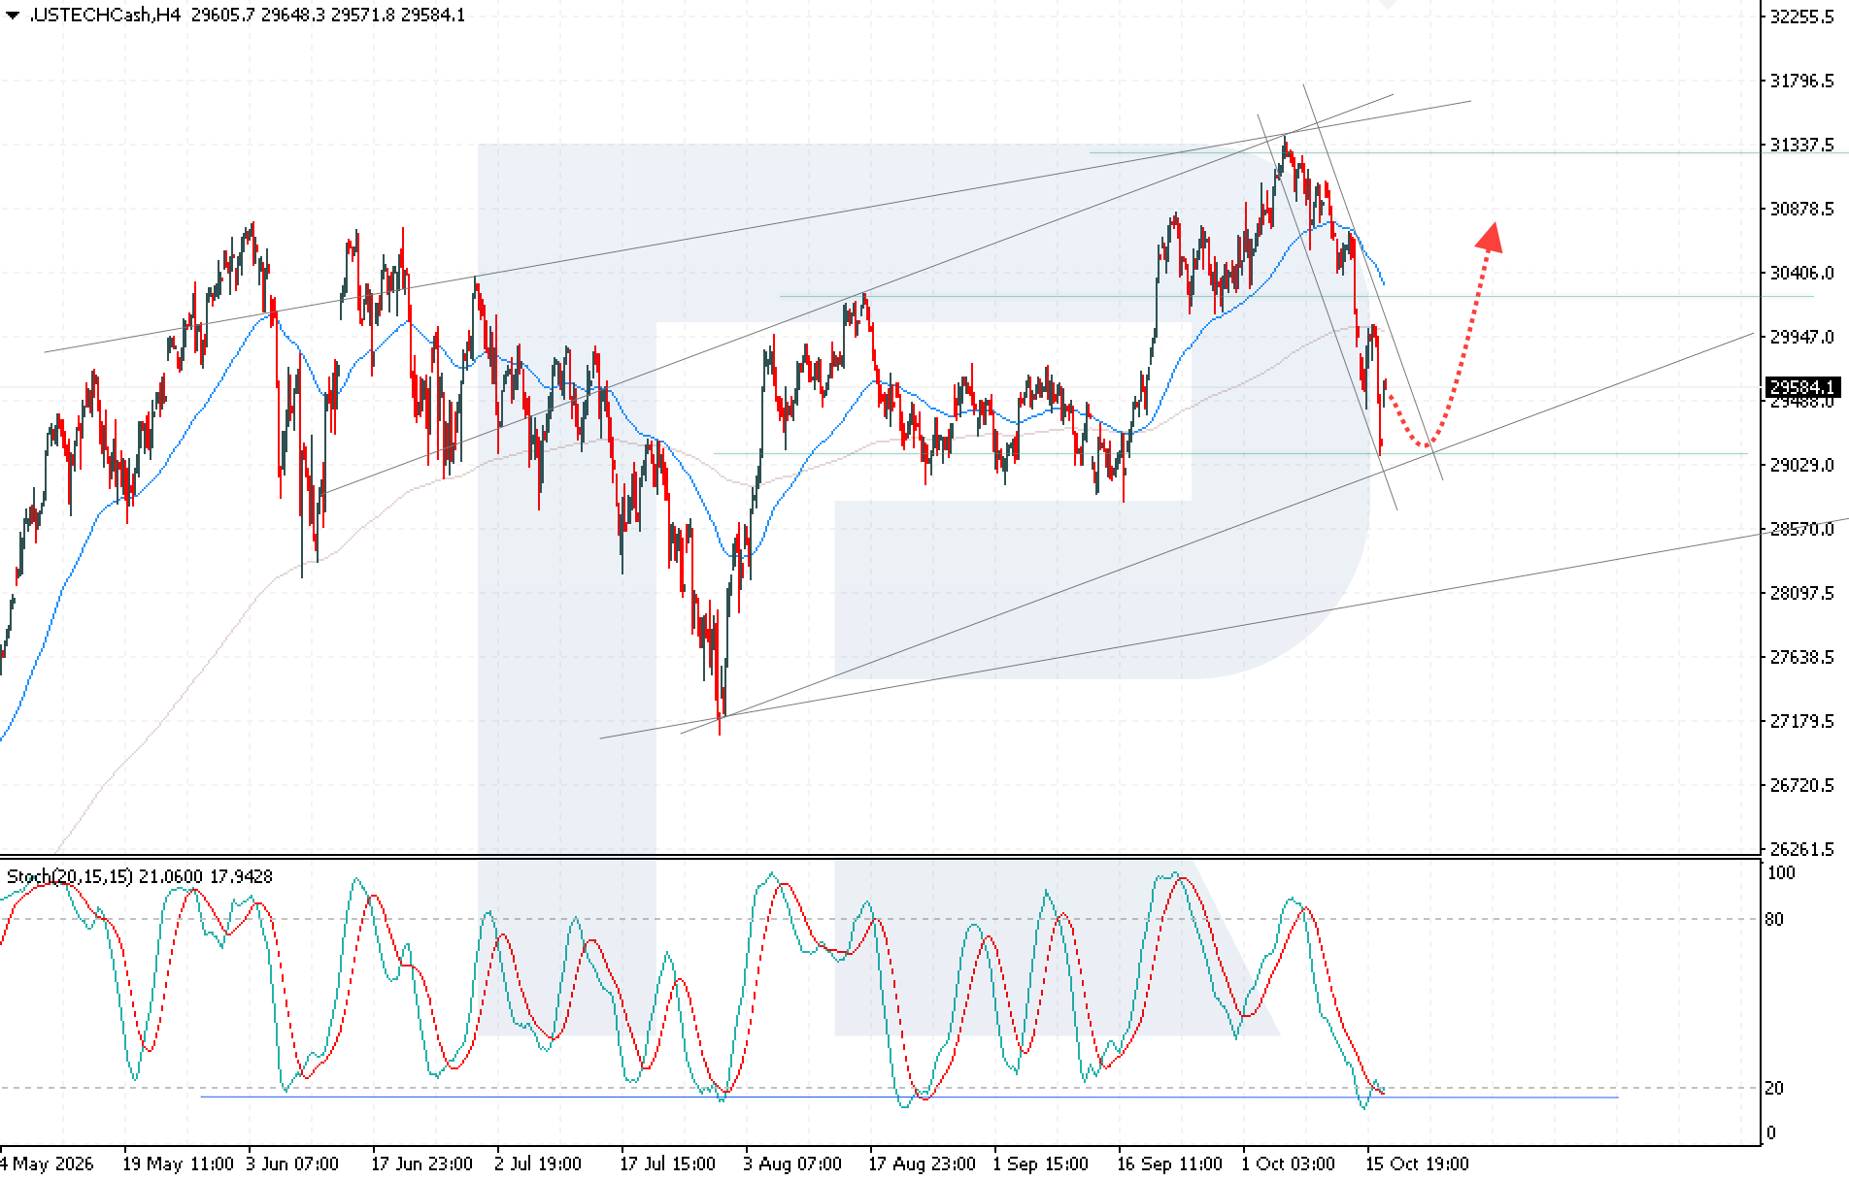Click the 28570.0 price axis value
1849x1180 pixels.
[1802, 529]
